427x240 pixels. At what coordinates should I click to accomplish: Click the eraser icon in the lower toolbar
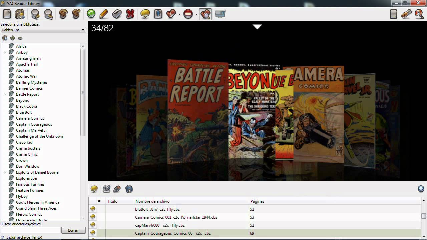117,189
